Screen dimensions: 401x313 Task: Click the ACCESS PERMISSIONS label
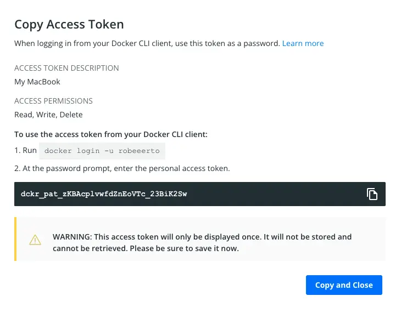click(53, 101)
